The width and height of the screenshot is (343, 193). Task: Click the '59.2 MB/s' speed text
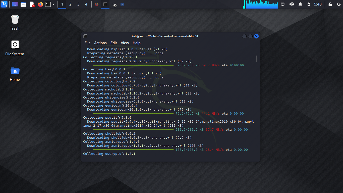pyautogui.click(x=211, y=65)
